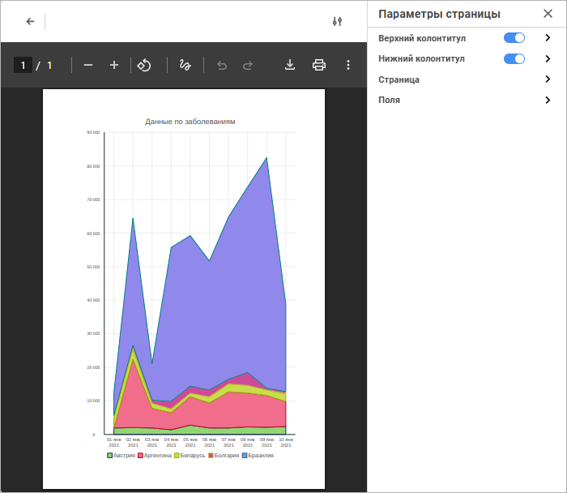Open the three-dot more actions menu
Screen dimensions: 567x493
click(348, 65)
